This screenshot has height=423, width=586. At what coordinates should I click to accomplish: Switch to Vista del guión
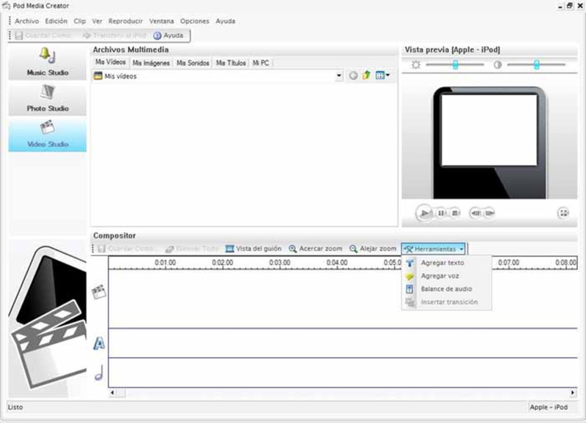[x=253, y=249]
